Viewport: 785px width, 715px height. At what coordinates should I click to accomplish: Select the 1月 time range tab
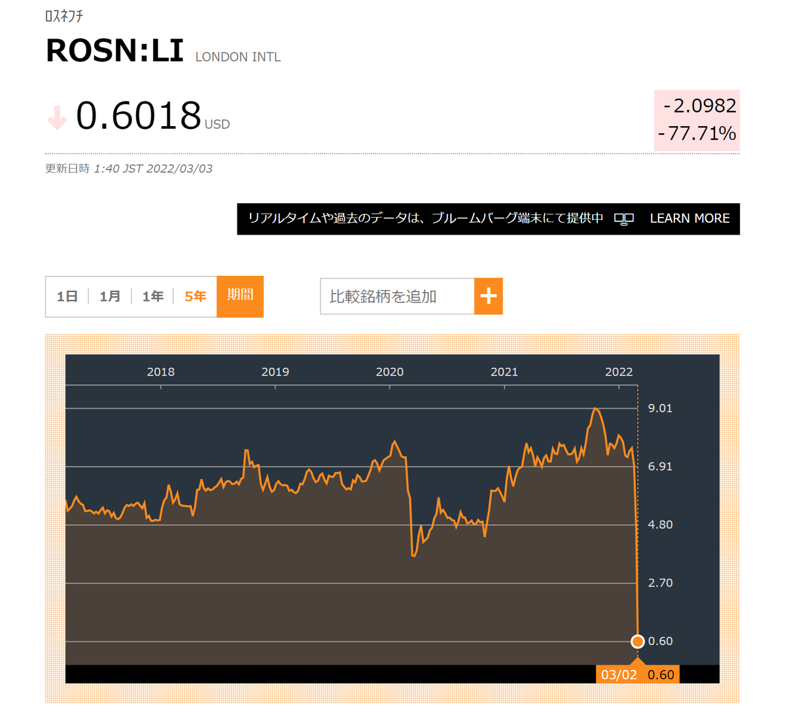110,297
